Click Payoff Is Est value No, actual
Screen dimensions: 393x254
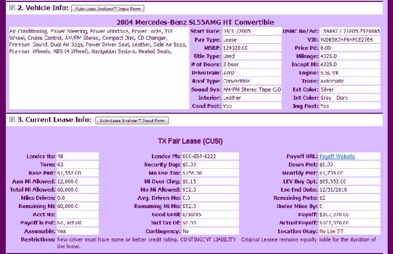click(77, 223)
